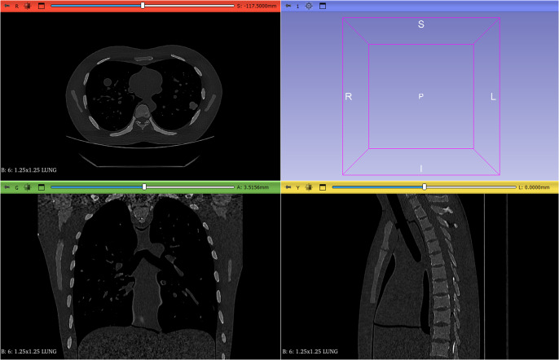
Task: Click the LUNG volume label in the axial view
Action: (29, 170)
